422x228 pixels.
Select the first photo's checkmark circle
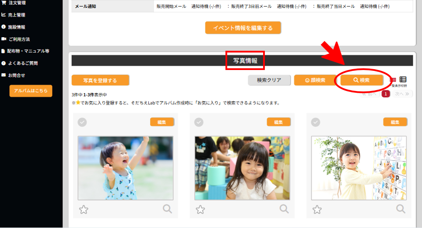click(82, 122)
